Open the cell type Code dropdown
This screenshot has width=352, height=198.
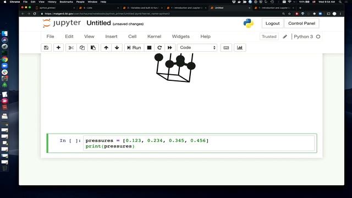[x=197, y=48]
